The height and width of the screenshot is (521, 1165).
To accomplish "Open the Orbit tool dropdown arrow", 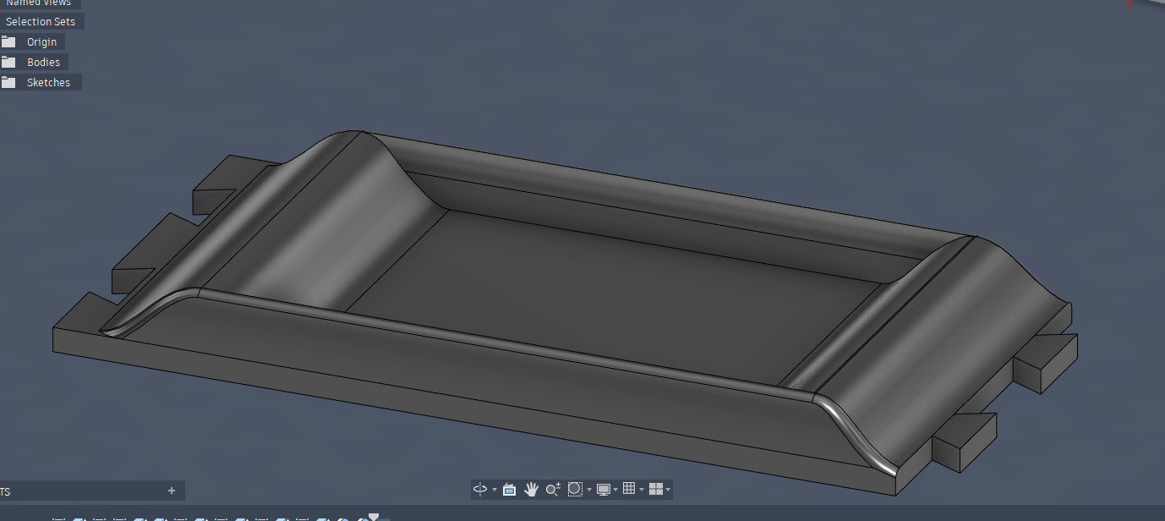I will tap(495, 490).
